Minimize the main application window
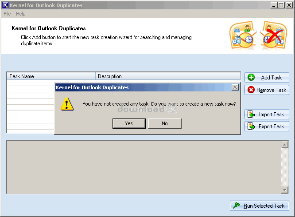Screen dimensions: 295x217 274,5
